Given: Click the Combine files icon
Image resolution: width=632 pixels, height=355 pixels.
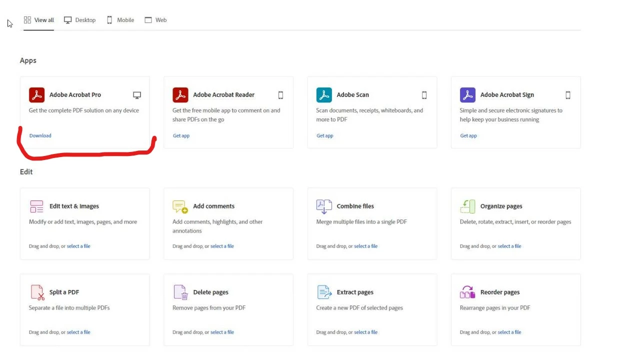Looking at the screenshot, I should coord(324,206).
